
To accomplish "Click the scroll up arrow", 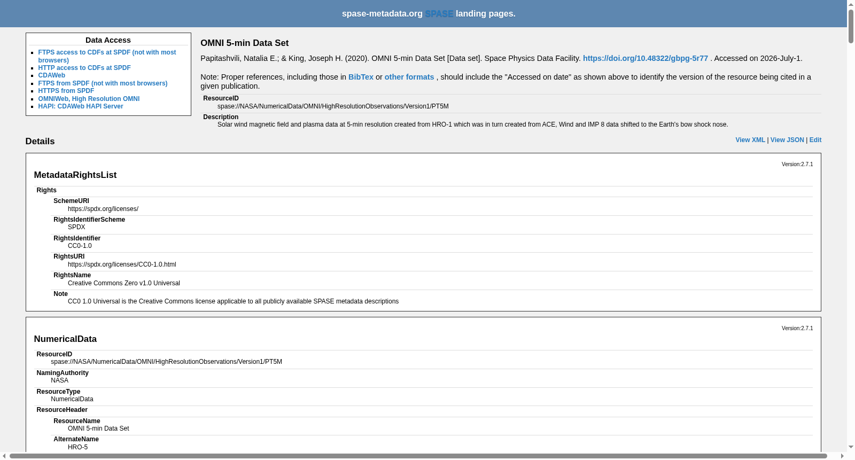I will point(851,4).
